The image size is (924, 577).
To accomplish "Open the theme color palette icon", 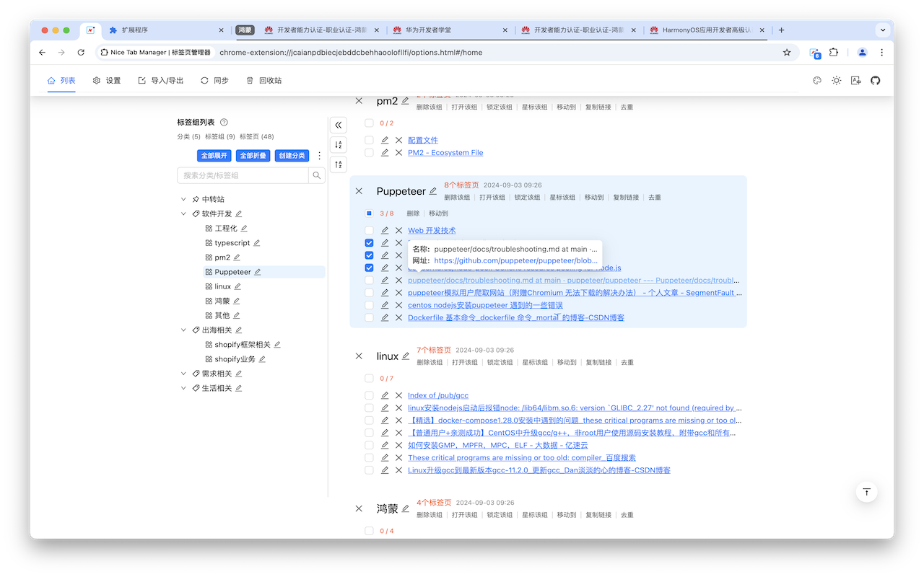I will click(x=817, y=81).
